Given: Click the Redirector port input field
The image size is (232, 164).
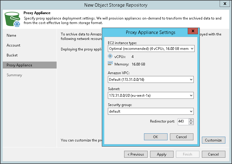Looking at the screenshot, I should 183,122.
